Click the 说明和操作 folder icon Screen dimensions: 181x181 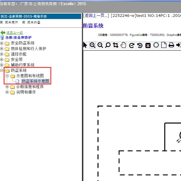click(x=12, y=92)
